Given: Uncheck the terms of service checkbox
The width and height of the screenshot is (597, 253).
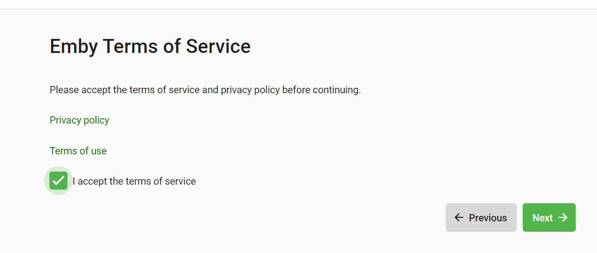Looking at the screenshot, I should point(58,181).
